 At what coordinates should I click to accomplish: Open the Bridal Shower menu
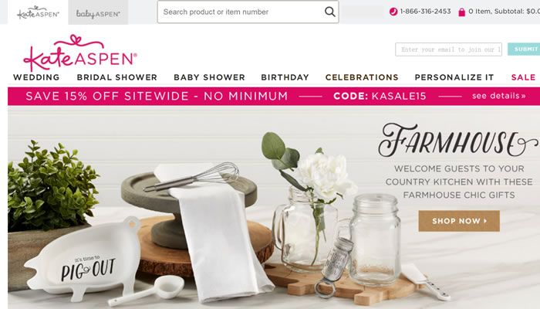pos(116,77)
